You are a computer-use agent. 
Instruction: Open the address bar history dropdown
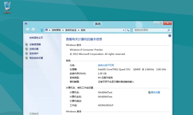124,30
